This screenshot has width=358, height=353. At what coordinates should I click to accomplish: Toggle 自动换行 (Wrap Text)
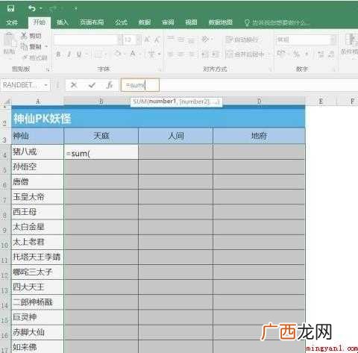click(242, 40)
